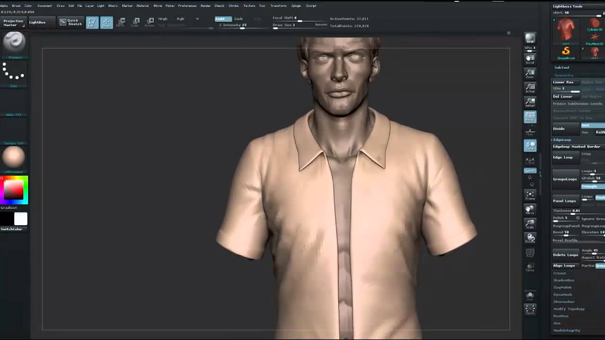605x340 pixels.
Task: Click the Panel Loops button
Action: tap(565, 201)
